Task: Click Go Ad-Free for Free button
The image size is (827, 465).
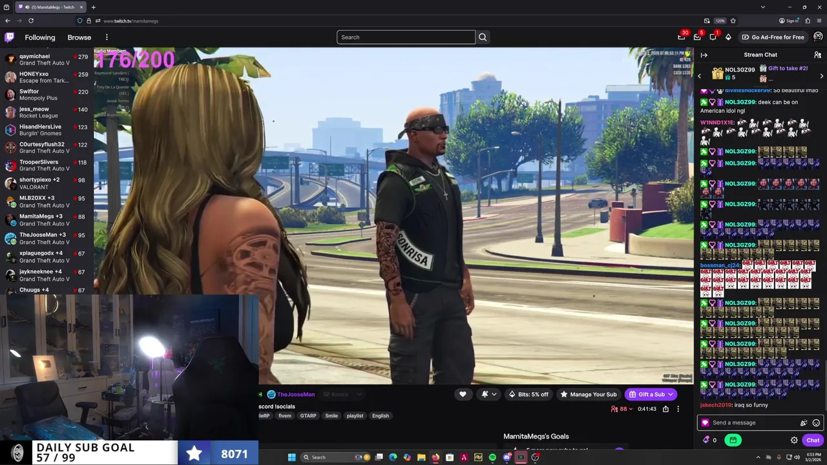Action: (773, 37)
